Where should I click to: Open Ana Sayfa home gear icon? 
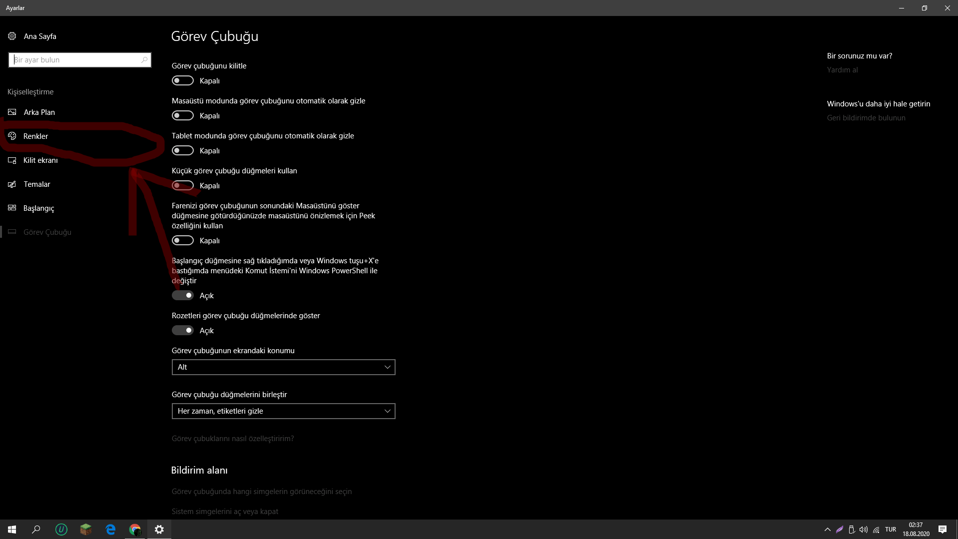[x=12, y=36]
